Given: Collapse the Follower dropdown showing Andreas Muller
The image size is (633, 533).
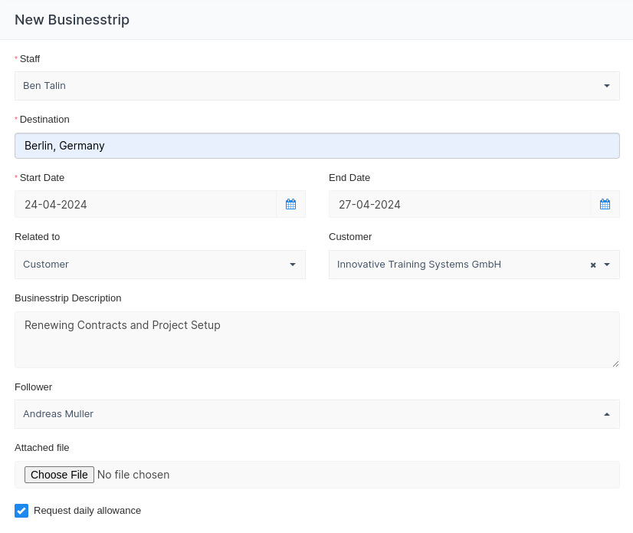Looking at the screenshot, I should pyautogui.click(x=307, y=414).
